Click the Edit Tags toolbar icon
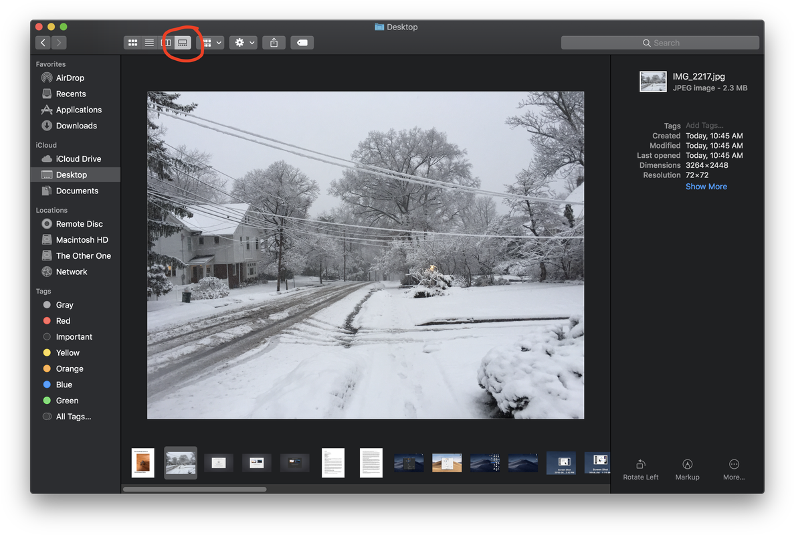Image resolution: width=794 pixels, height=535 pixels. pos(302,43)
